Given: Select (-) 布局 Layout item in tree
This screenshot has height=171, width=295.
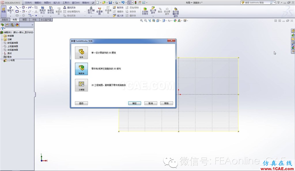Looking at the screenshot, I should coord(11,60).
